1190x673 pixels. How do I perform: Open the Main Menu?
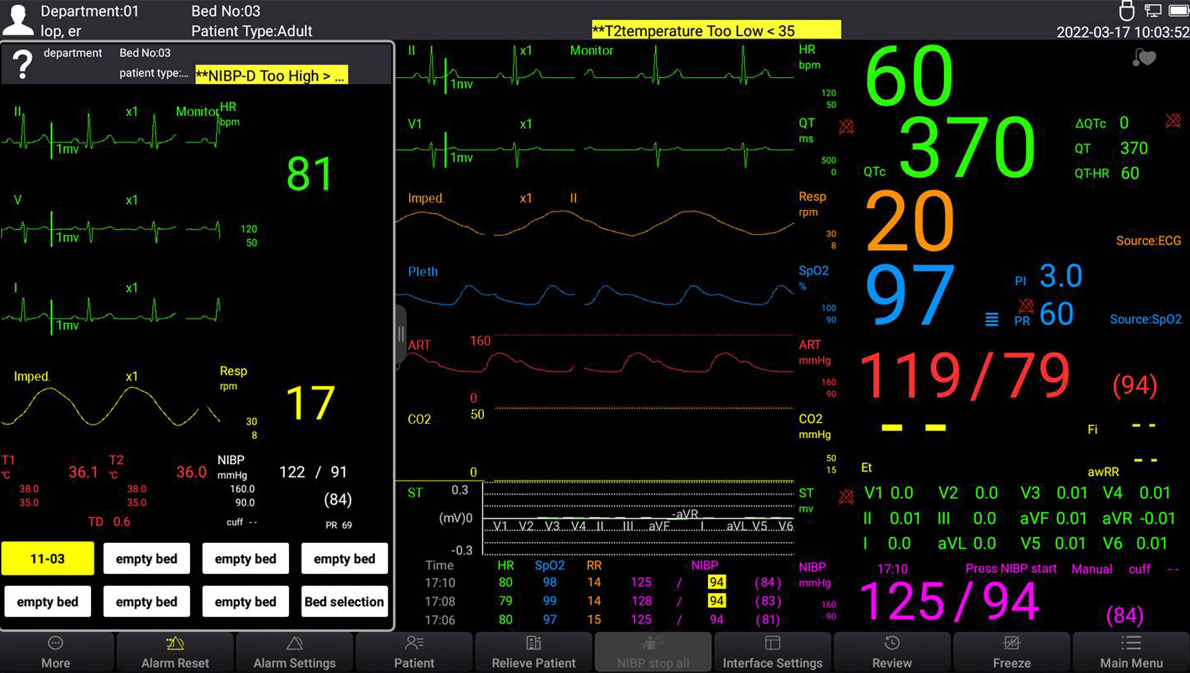(x=1130, y=652)
